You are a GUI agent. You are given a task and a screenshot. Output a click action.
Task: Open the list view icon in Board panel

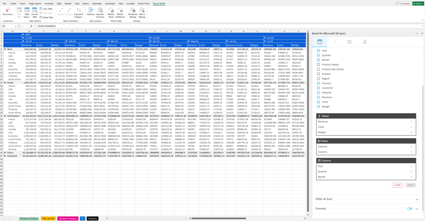(x=350, y=42)
